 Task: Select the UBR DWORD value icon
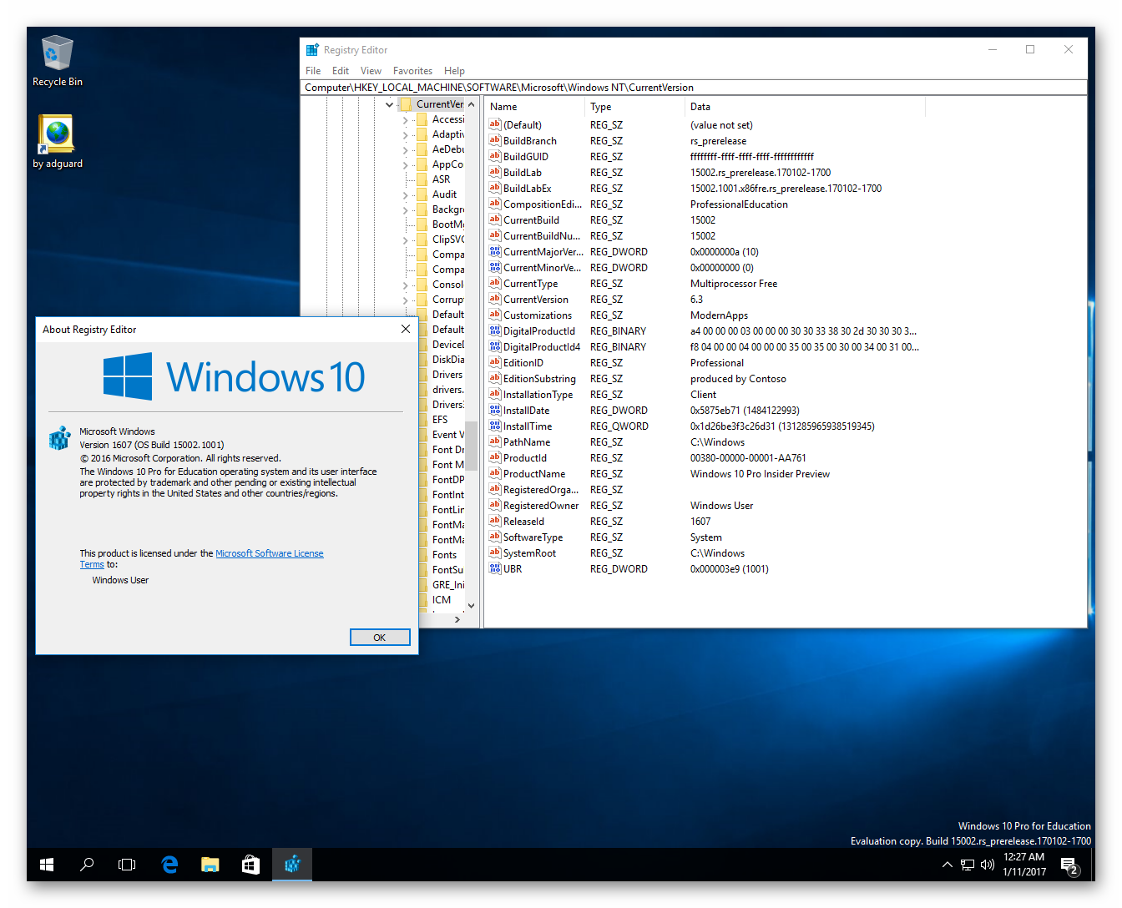click(x=495, y=568)
